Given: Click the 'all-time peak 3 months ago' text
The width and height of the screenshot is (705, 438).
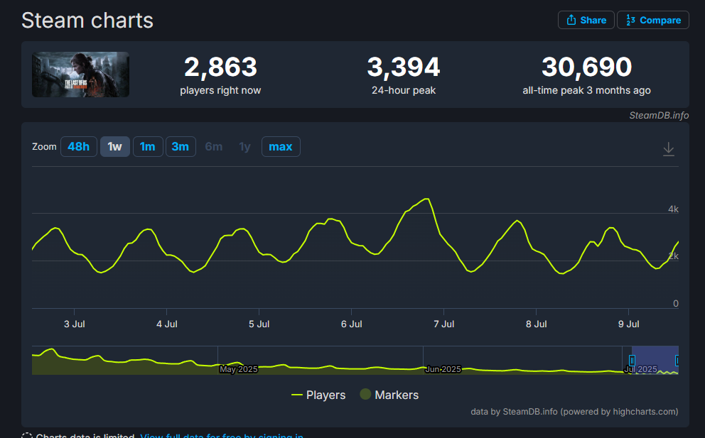Looking at the screenshot, I should [586, 90].
